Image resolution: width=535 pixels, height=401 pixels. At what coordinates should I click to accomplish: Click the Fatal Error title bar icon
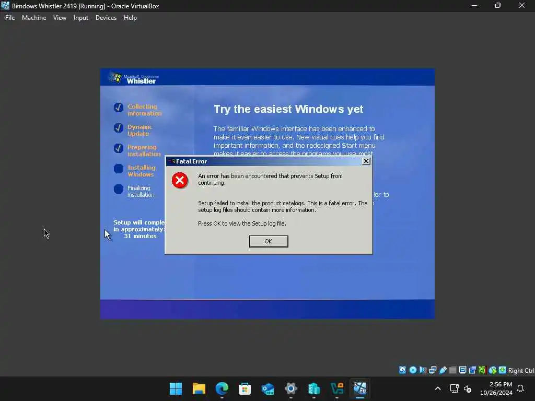coord(172,161)
